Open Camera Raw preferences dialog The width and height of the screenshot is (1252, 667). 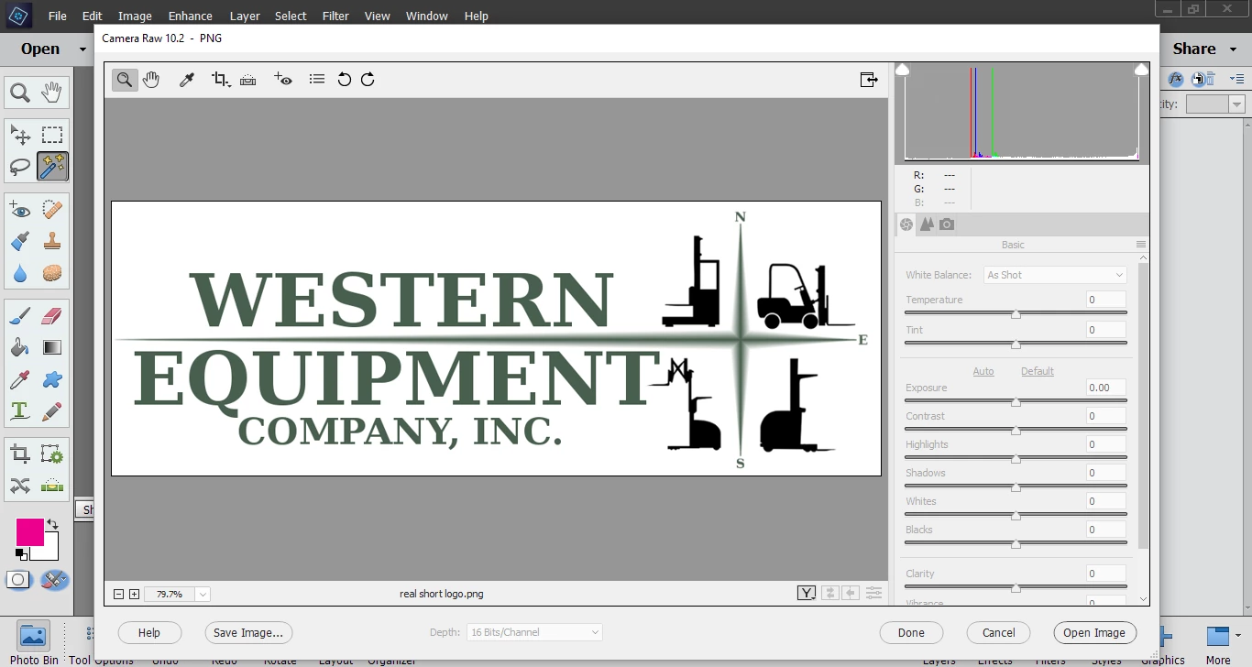(317, 80)
